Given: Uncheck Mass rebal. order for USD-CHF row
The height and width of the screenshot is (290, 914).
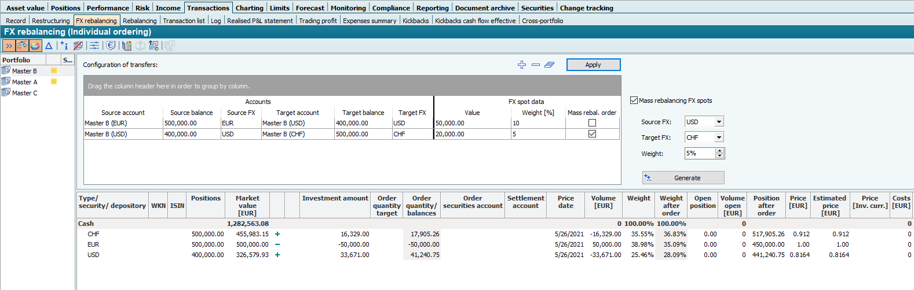Looking at the screenshot, I should (592, 134).
